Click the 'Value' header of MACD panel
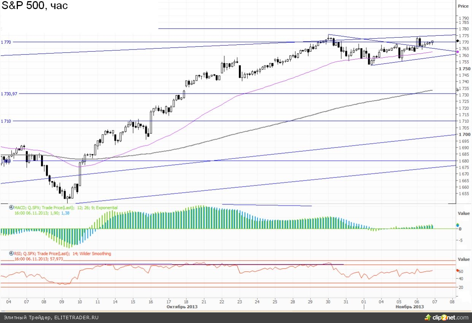 pos(464,214)
